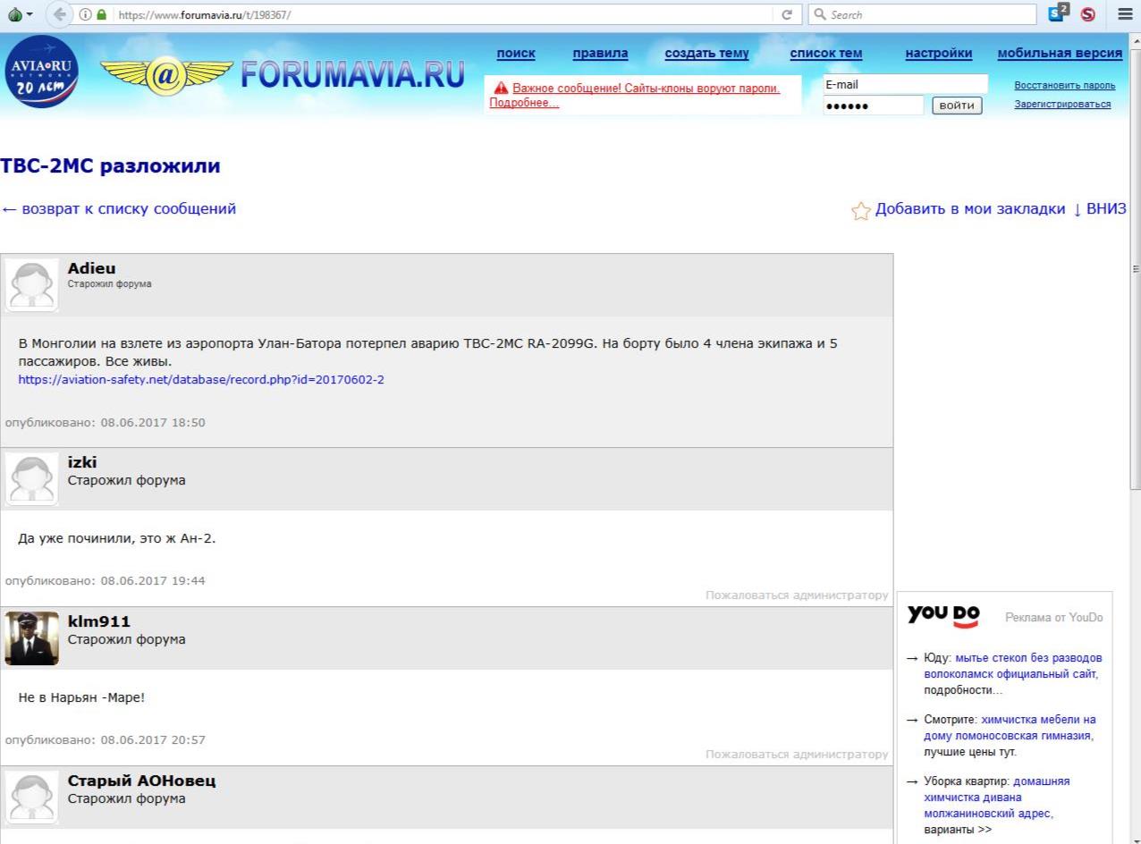Click the username izki

pos(82,462)
